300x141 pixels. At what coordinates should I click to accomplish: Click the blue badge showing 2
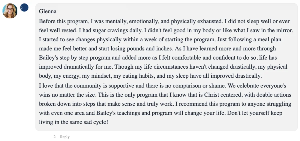pos(24,8)
